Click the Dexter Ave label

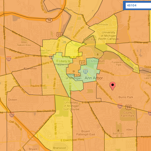[15, 51]
